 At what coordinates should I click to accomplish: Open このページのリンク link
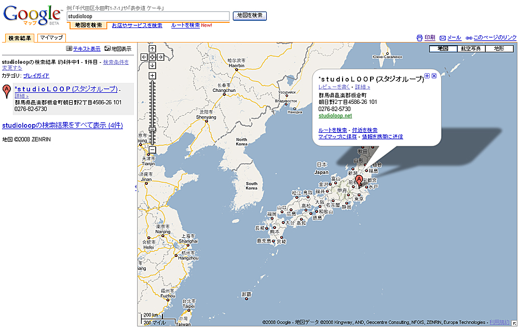tap(495, 37)
